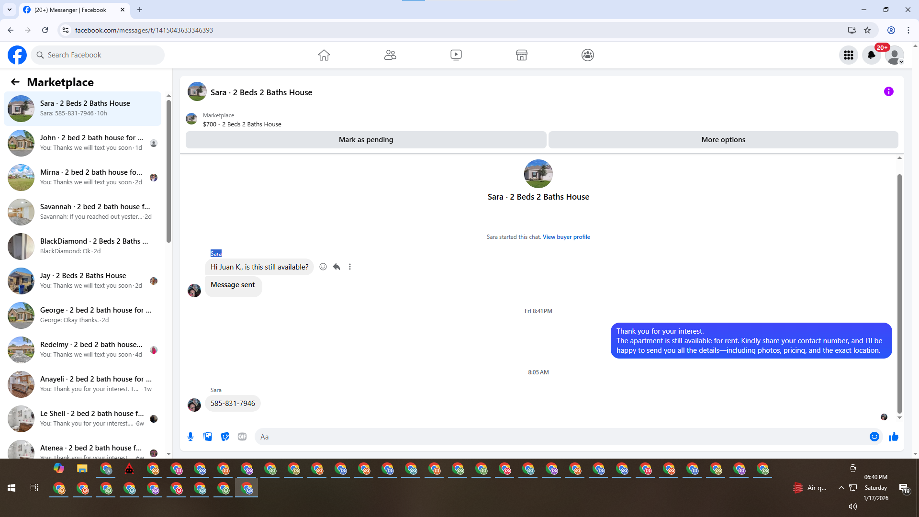Click Mark as pending button

(x=366, y=140)
